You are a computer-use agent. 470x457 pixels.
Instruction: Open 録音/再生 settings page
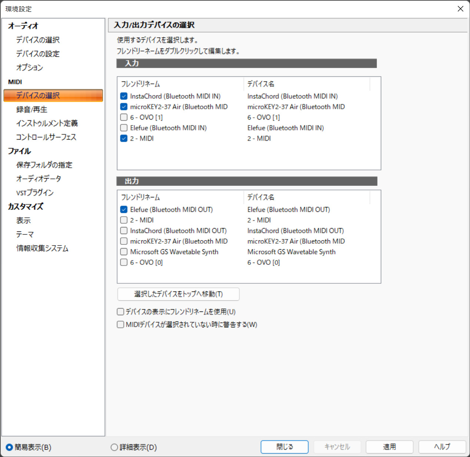[x=32, y=109]
